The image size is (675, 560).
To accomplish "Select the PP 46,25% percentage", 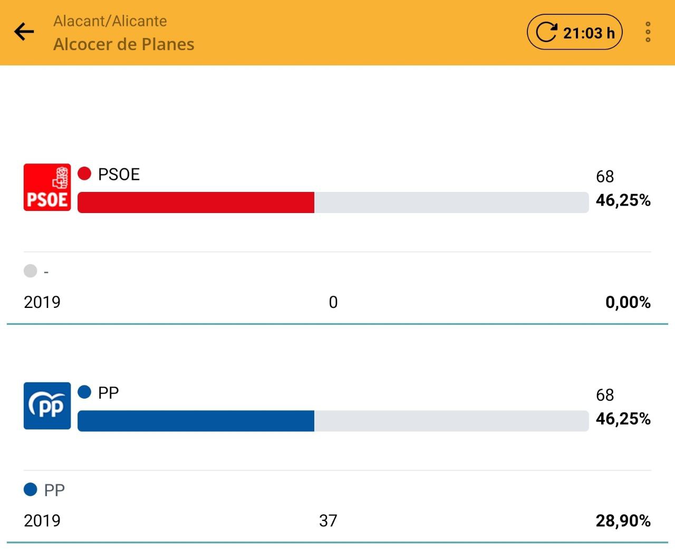I will coord(623,419).
